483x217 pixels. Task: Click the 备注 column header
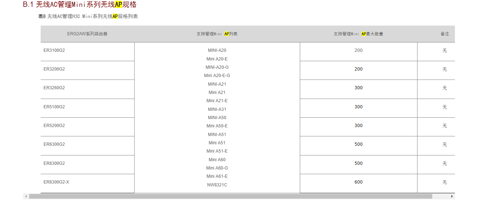point(444,34)
